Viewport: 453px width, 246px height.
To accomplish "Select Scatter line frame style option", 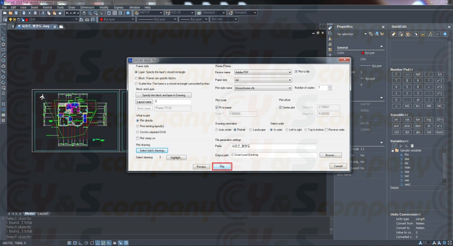I will 136,84.
